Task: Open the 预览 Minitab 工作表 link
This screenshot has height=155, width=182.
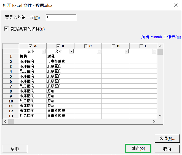Action: click(161, 37)
